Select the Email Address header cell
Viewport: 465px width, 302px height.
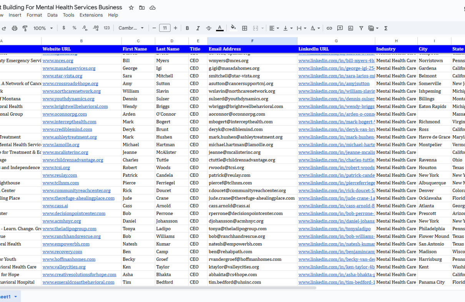(x=252, y=49)
